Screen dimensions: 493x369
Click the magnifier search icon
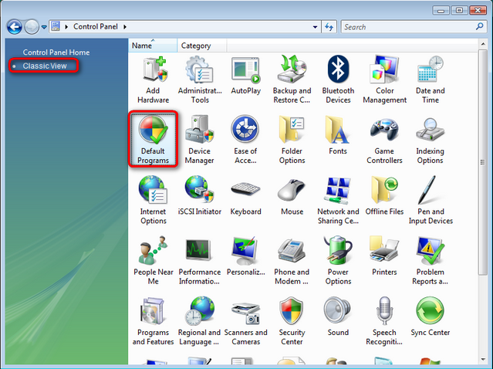click(x=479, y=26)
